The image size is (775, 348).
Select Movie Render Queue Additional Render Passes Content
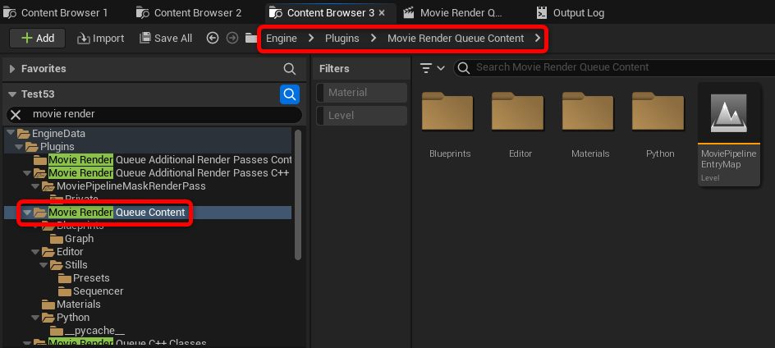pos(162,160)
